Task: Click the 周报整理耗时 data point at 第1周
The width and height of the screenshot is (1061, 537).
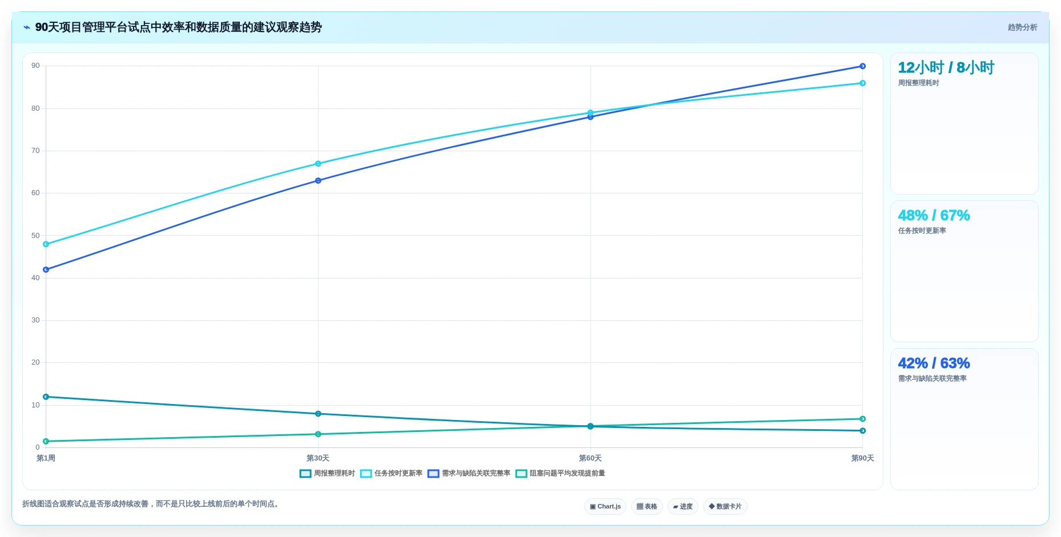Action: pyautogui.click(x=46, y=397)
